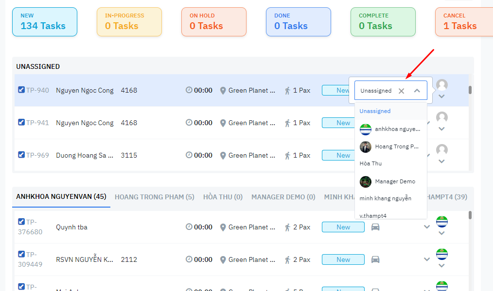Click the location pin icon in TP-969 row

[223, 156]
